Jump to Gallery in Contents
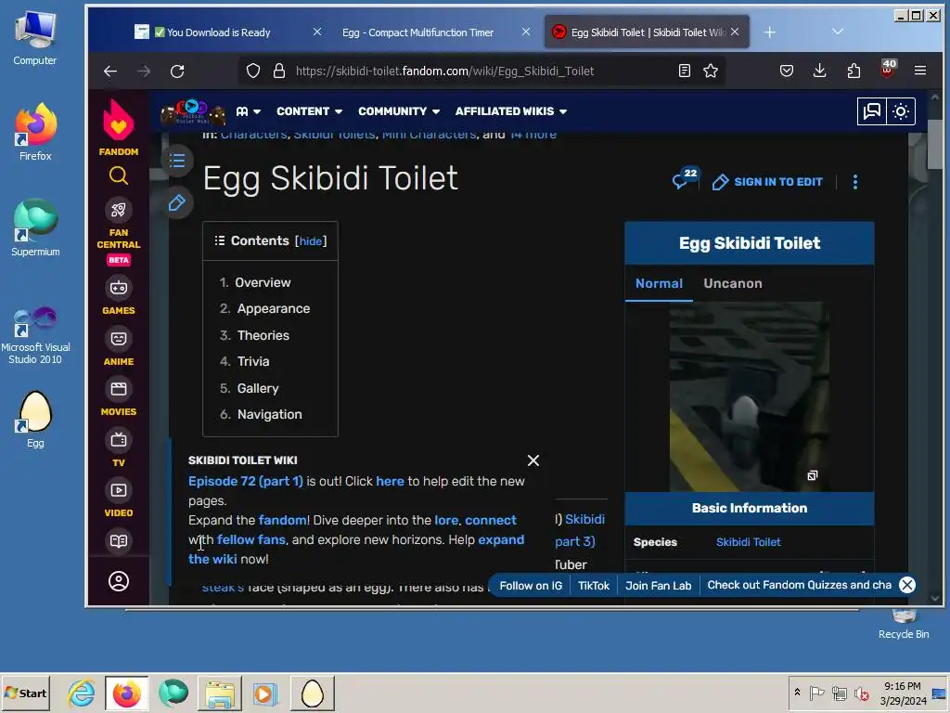Image resolution: width=950 pixels, height=713 pixels. [x=258, y=388]
